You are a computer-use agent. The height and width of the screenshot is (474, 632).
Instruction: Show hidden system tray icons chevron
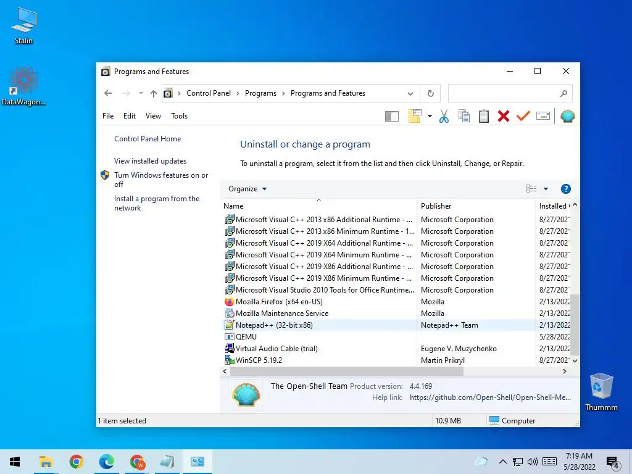point(502,462)
